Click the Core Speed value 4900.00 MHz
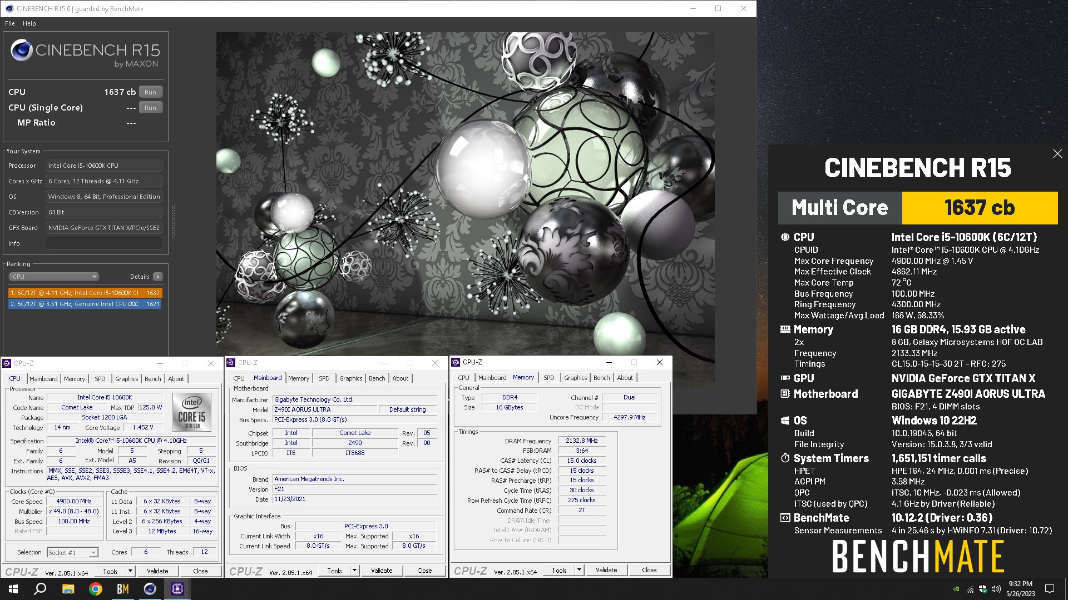 74,501
